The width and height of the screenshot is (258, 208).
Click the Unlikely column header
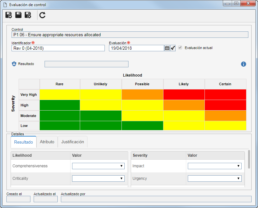coord(101,84)
